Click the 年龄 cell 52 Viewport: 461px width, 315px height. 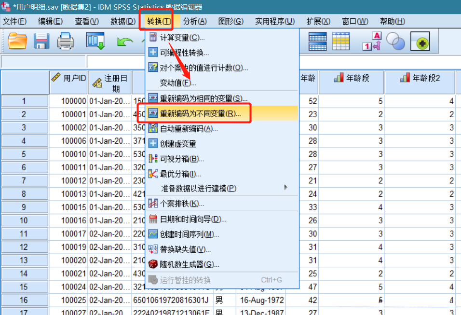(x=309, y=101)
